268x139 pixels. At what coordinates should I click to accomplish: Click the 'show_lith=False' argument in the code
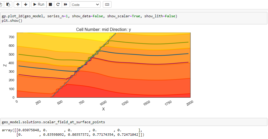coord(160,16)
